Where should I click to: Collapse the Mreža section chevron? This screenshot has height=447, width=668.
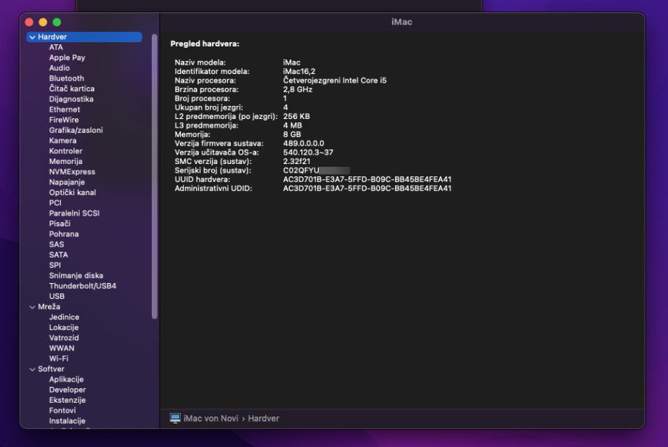33,307
